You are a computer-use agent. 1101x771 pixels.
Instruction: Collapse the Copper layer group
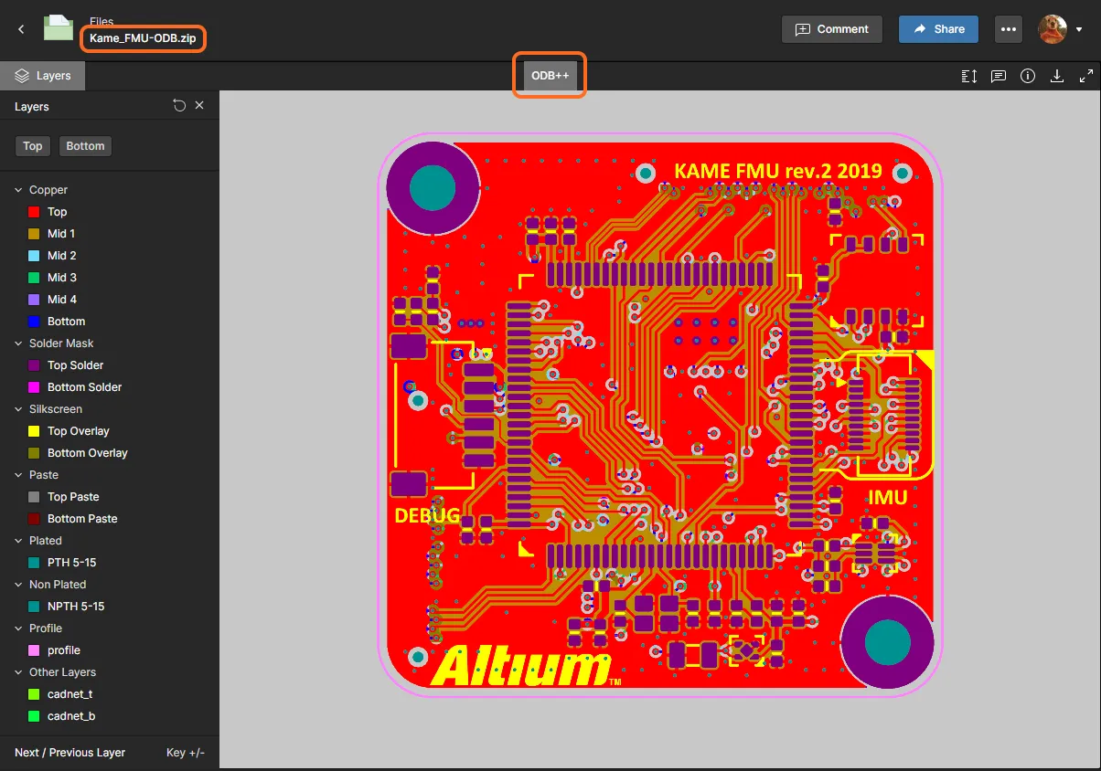[18, 190]
